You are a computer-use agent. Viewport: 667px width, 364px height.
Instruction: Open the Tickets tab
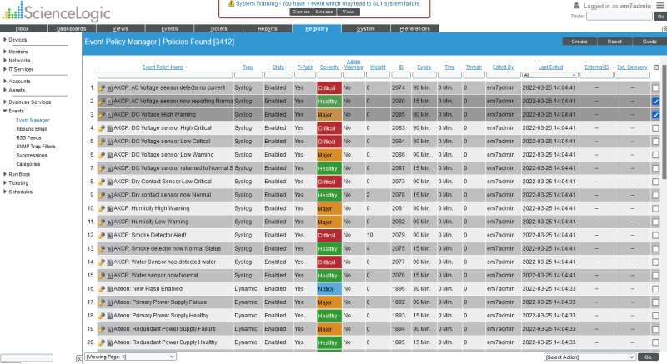pos(218,29)
